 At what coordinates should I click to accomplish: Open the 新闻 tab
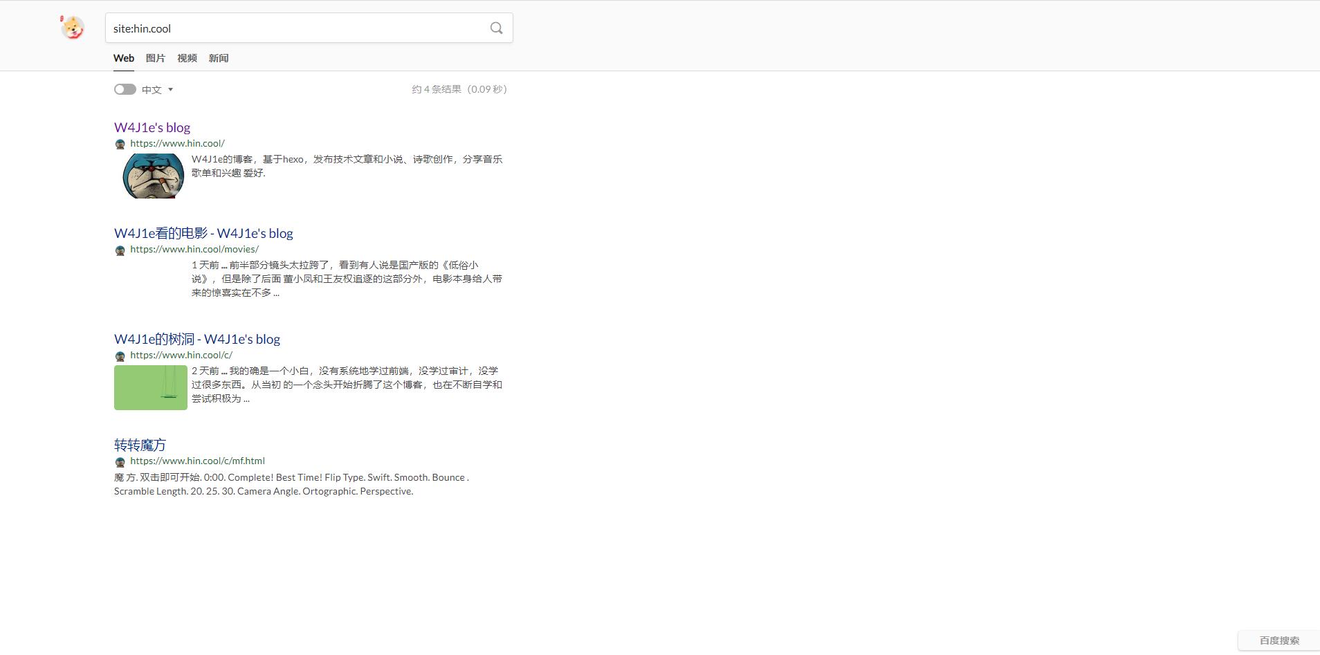[x=219, y=58]
